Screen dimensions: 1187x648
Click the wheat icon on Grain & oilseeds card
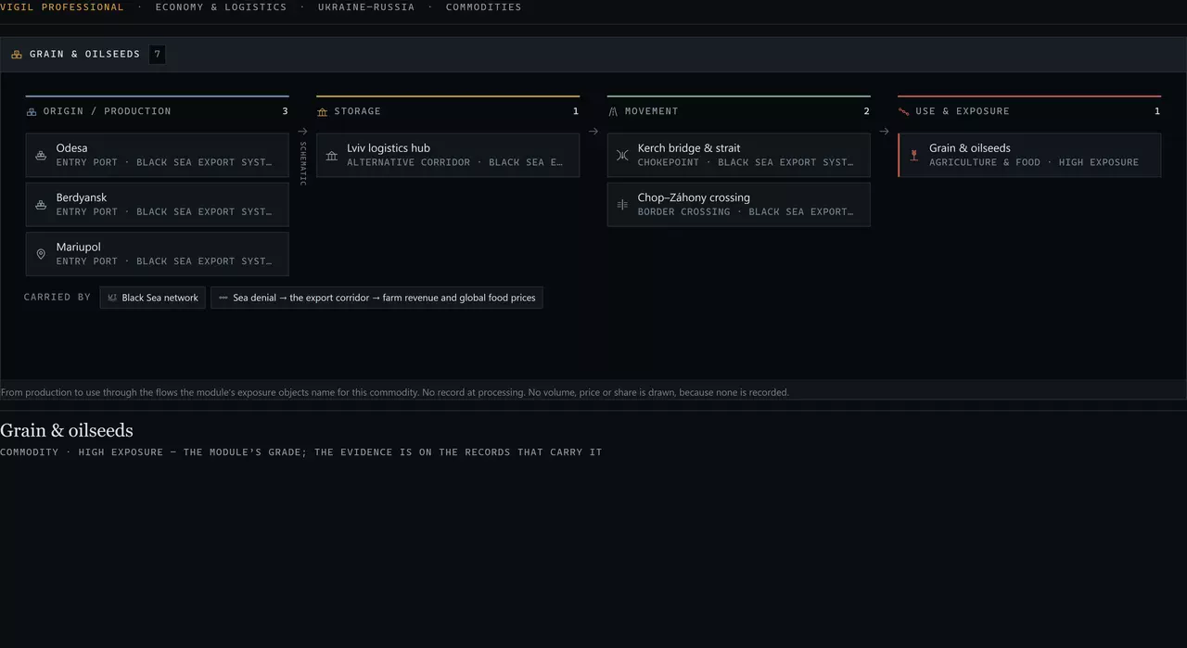click(914, 155)
